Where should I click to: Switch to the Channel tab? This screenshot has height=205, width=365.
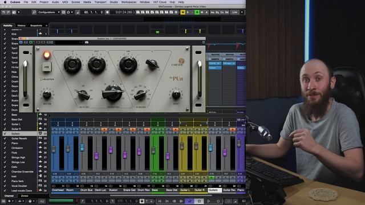click(x=9, y=196)
